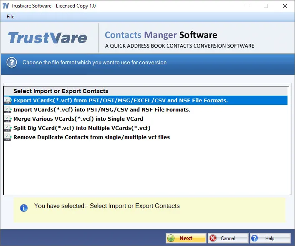Click the vcf icon beside Export VCards

[8, 100]
